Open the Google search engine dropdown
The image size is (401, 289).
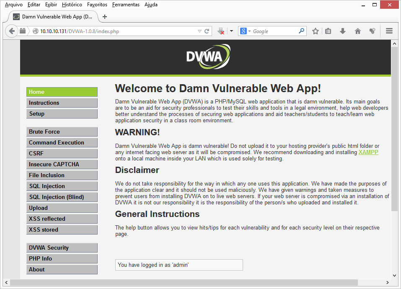[245, 31]
